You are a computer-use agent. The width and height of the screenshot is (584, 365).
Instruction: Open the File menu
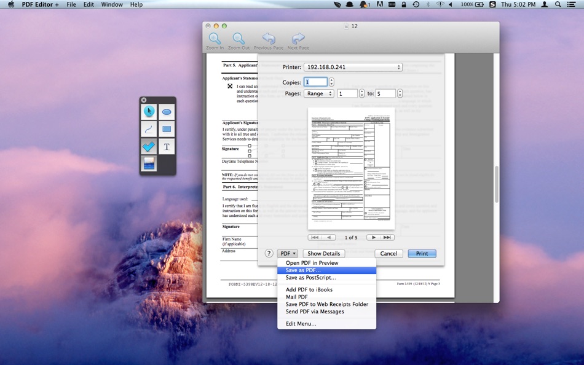tap(71, 4)
